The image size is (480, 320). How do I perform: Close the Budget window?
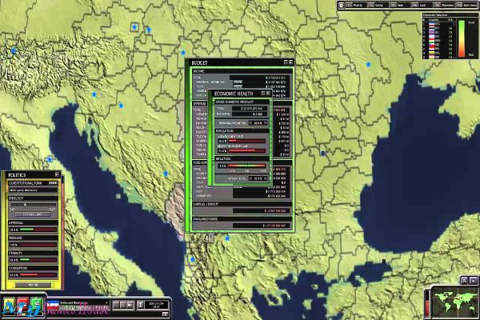pyautogui.click(x=291, y=62)
